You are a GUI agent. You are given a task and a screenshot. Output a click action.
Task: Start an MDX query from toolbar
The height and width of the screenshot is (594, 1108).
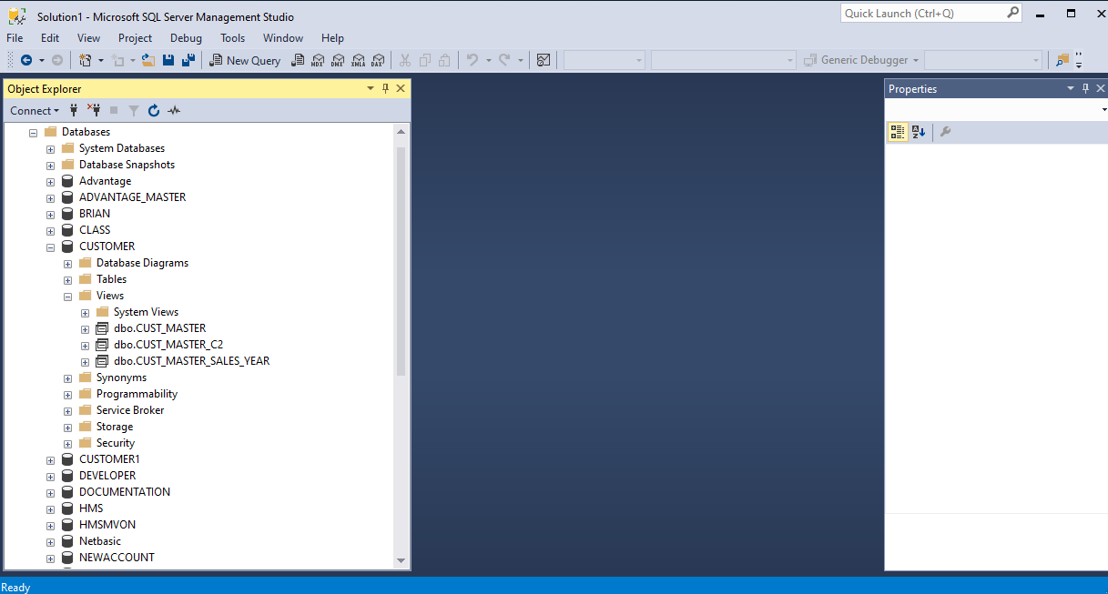318,60
